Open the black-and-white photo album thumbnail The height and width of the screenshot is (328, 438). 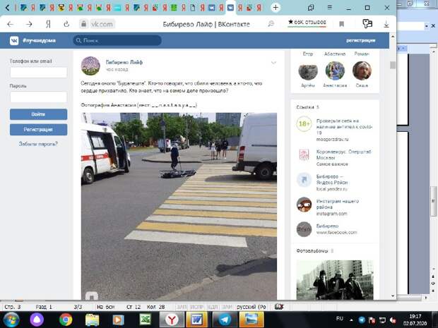(x=335, y=280)
